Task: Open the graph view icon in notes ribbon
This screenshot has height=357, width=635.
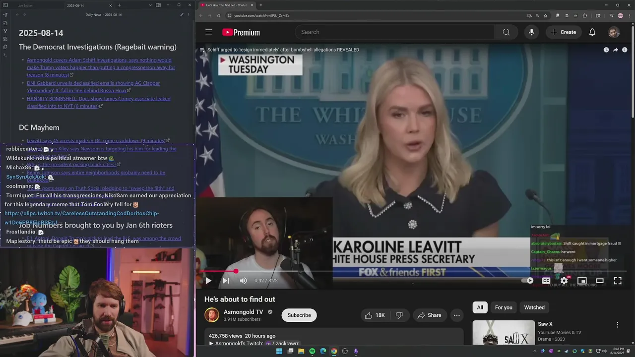Action: [x=5, y=31]
